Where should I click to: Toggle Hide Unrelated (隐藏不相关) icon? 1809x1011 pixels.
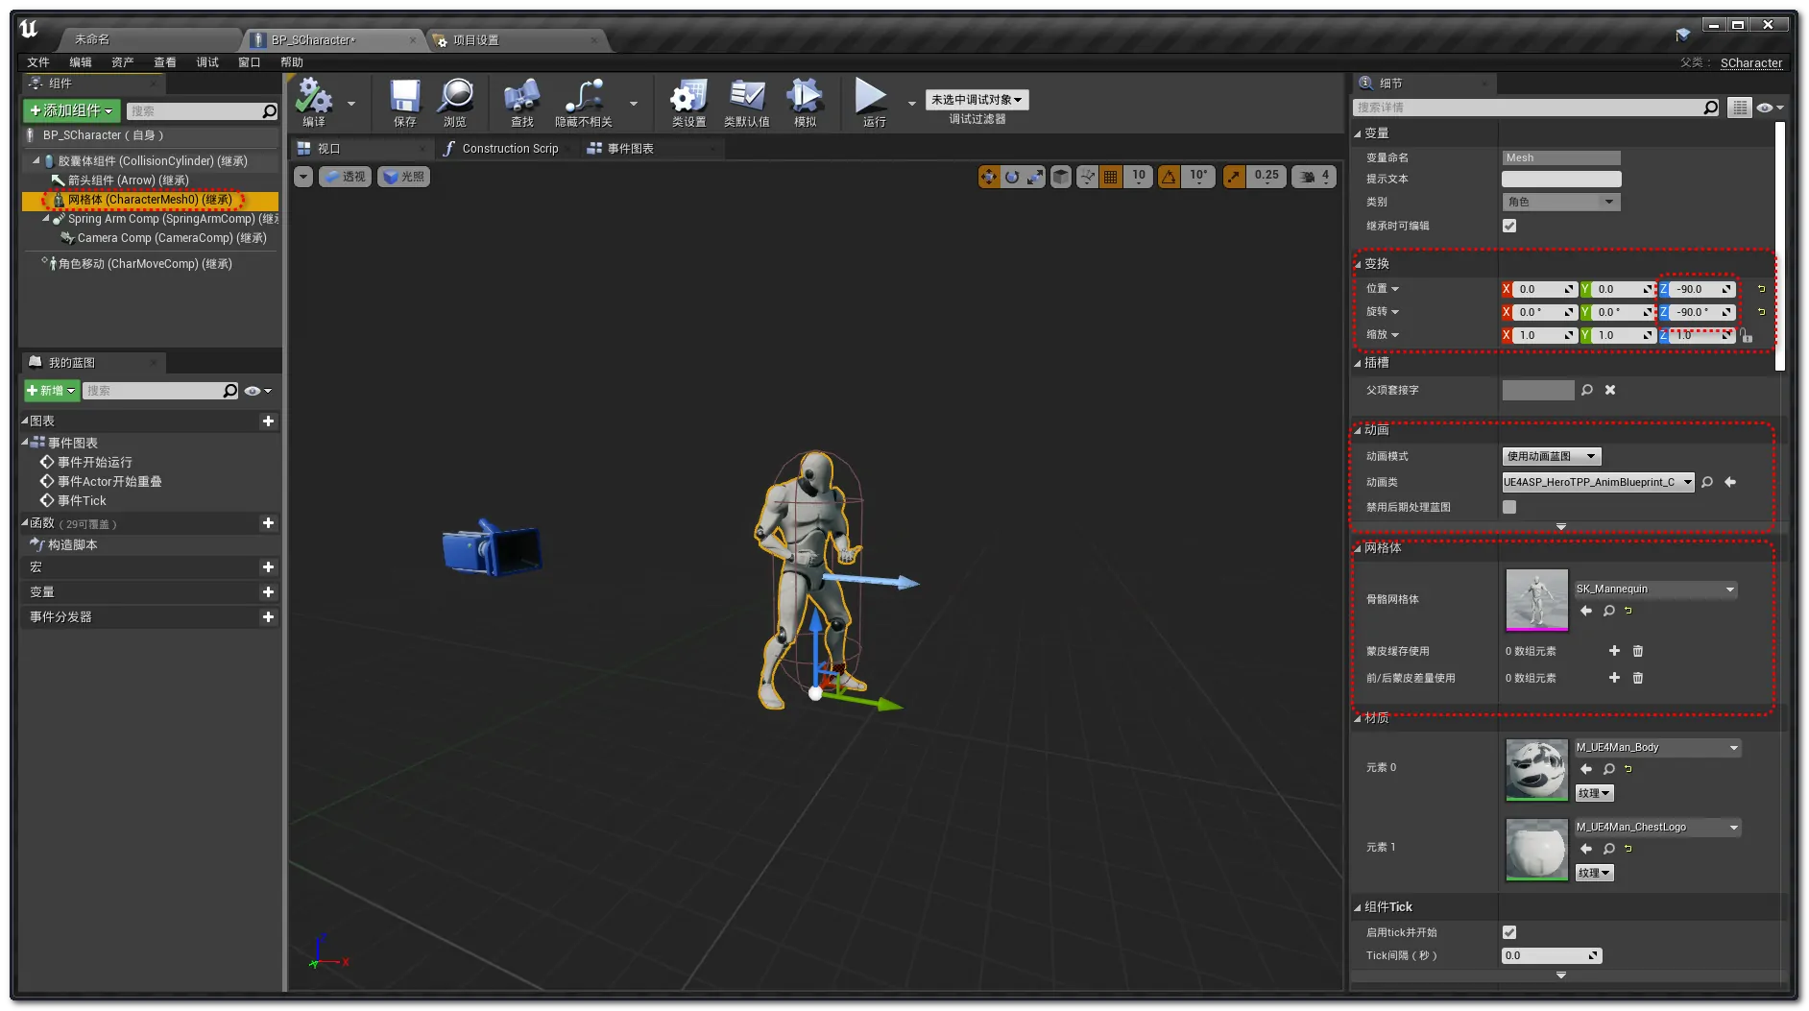click(x=583, y=101)
